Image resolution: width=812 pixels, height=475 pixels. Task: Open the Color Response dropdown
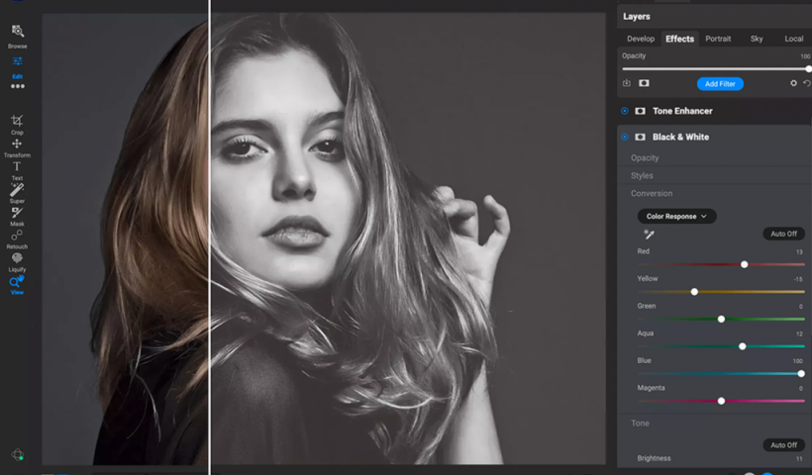point(676,216)
